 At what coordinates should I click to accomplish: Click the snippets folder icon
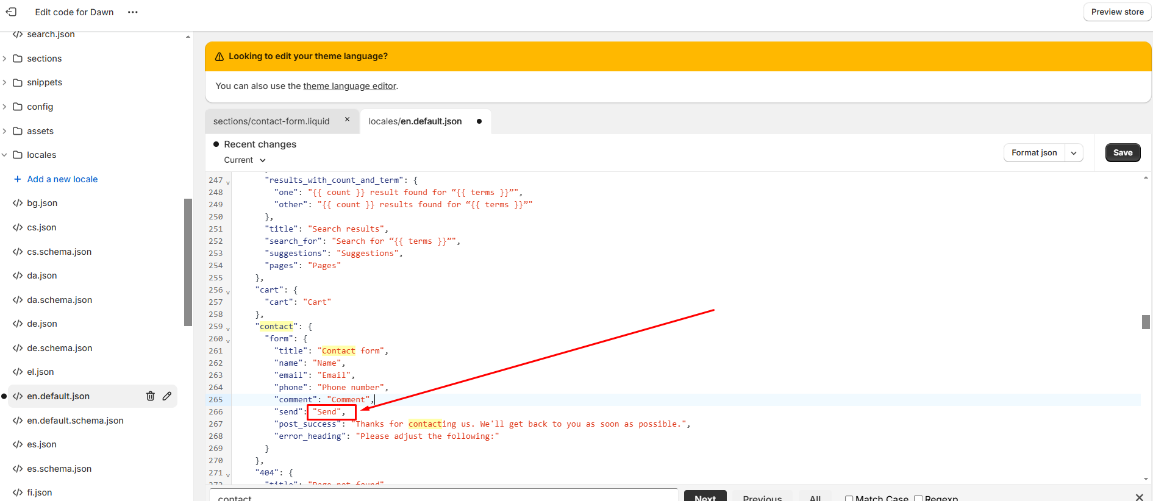(x=18, y=82)
